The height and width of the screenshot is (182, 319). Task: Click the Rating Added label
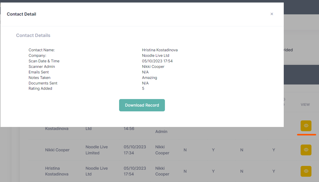coord(40,88)
